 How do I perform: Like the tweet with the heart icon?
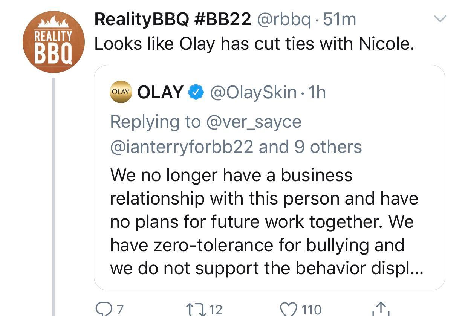pos(289,309)
